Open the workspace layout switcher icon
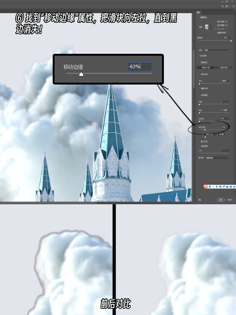Screen dimensions: 236x315 pos(227,6)
